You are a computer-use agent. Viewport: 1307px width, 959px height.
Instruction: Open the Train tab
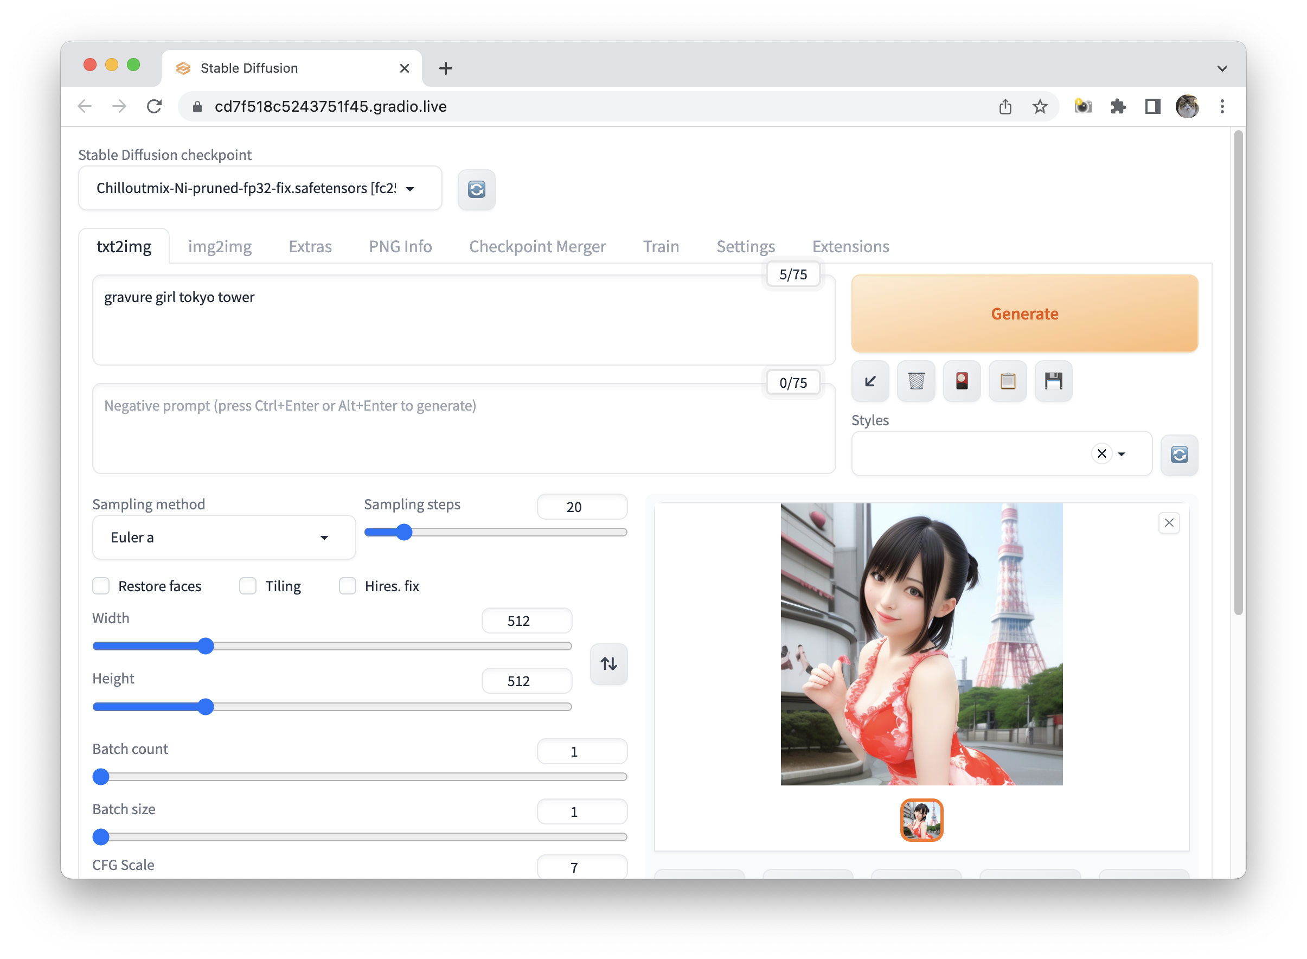[x=661, y=246]
